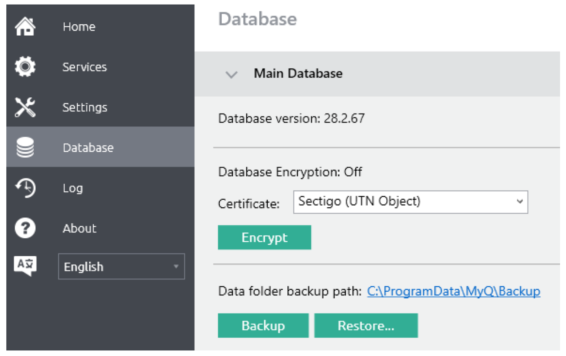
Task: Open the English language dropdown
Action: [x=121, y=267]
